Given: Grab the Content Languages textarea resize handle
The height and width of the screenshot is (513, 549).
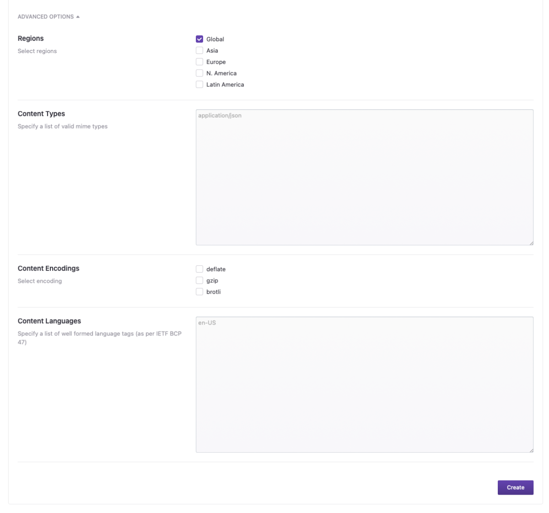Looking at the screenshot, I should [531, 450].
